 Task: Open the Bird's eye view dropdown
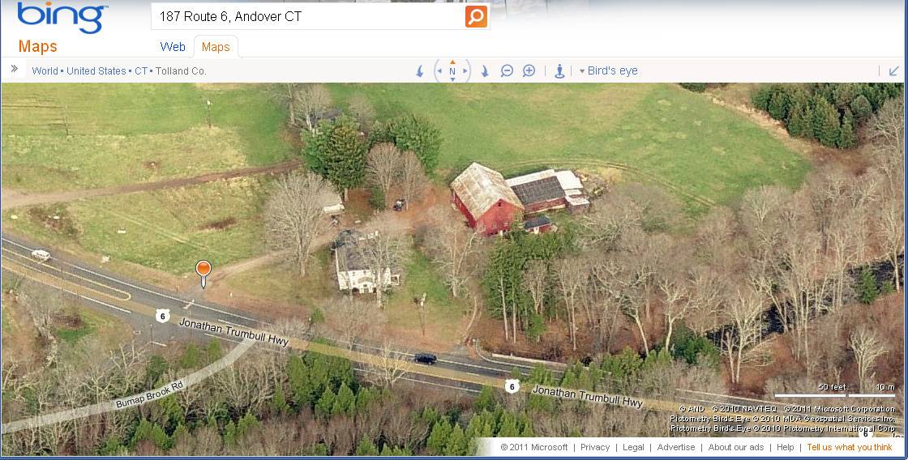(x=608, y=70)
